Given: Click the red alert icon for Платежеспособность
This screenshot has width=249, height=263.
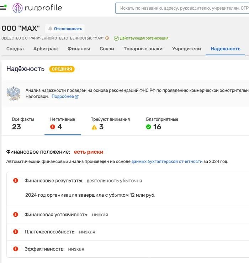Looking at the screenshot, I should [16, 232].
